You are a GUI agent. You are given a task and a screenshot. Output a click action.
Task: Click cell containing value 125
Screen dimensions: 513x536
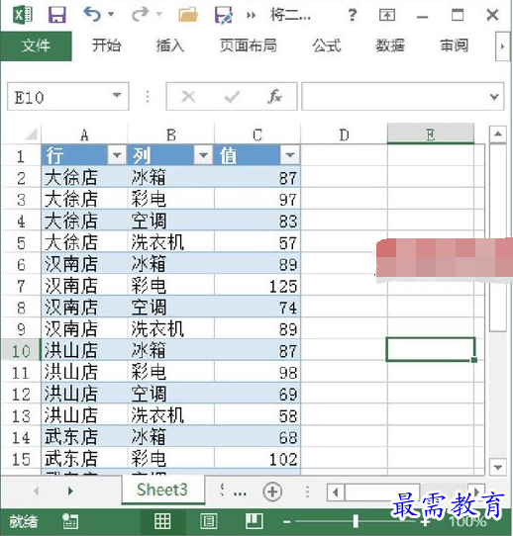257,286
